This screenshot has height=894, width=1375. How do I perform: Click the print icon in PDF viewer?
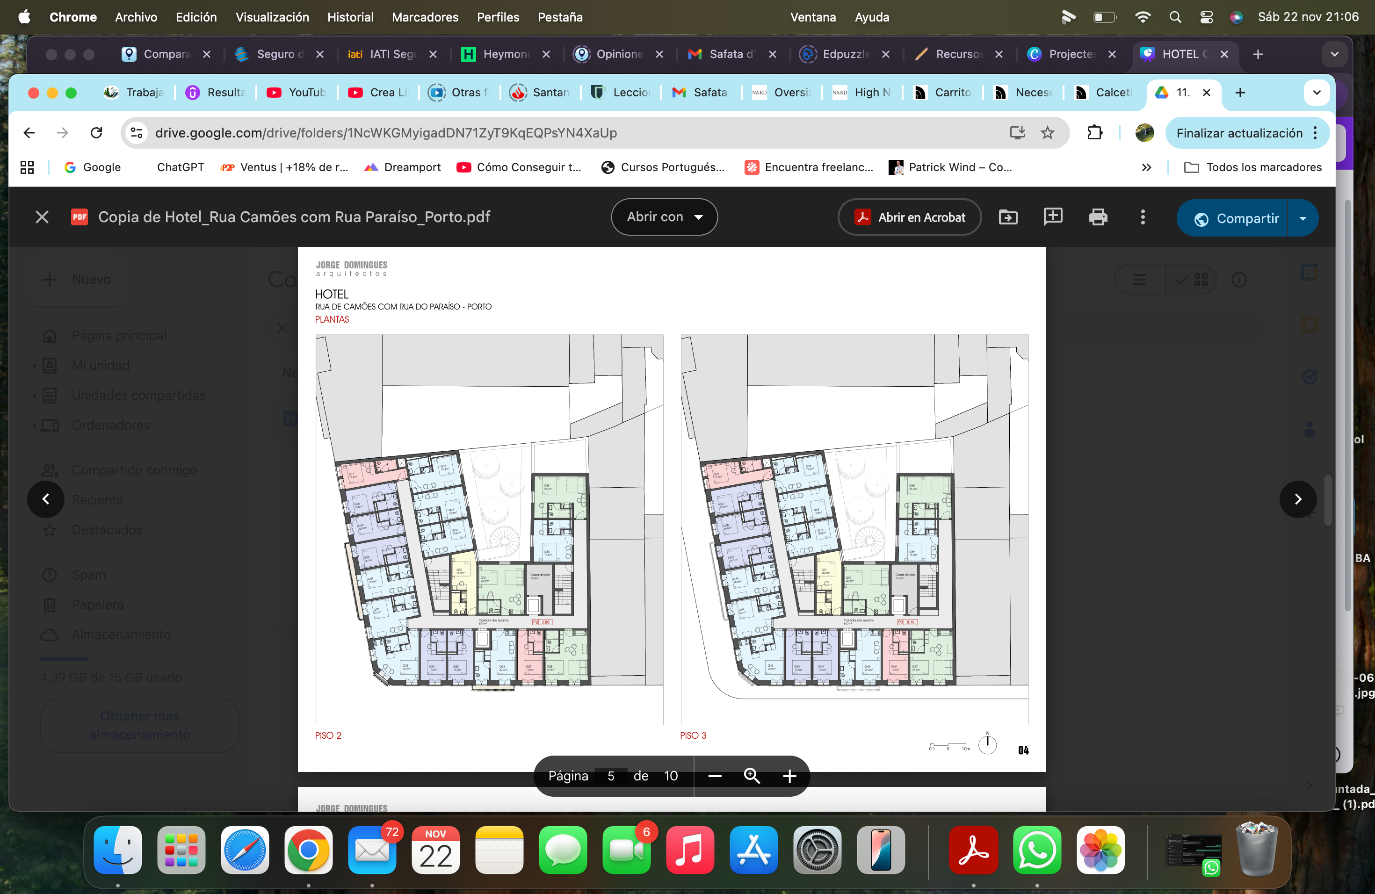pos(1097,217)
